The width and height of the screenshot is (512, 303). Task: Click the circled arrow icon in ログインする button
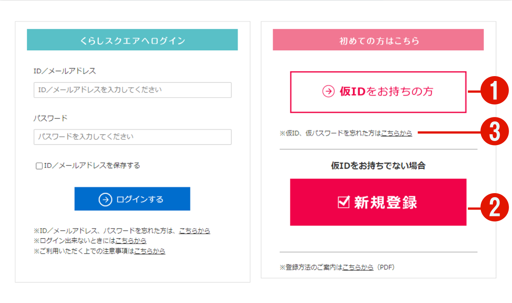point(105,199)
